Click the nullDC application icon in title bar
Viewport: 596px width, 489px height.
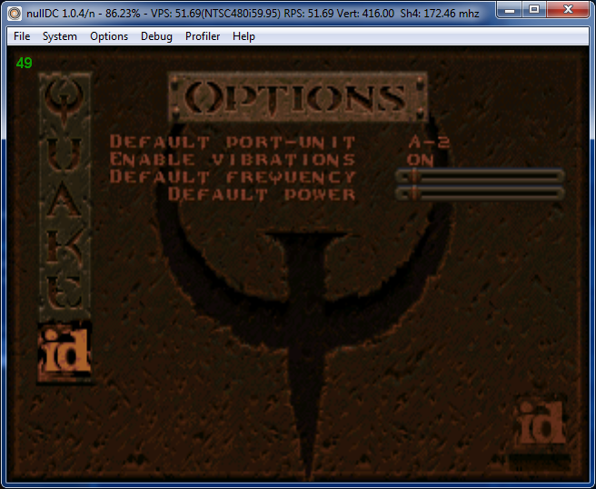click(x=15, y=14)
